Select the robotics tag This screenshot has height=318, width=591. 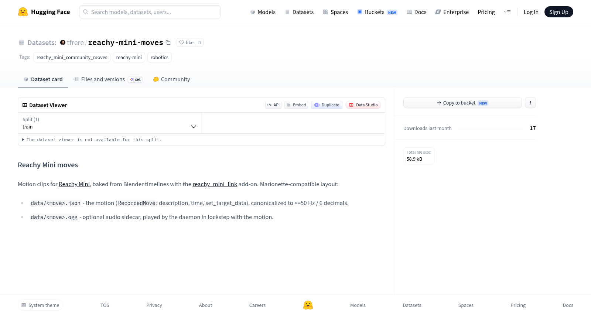click(x=160, y=57)
